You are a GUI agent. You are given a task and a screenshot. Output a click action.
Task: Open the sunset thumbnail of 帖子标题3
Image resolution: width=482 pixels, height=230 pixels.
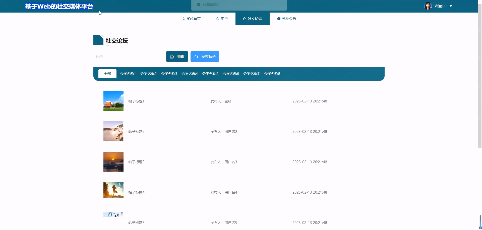[x=113, y=162]
